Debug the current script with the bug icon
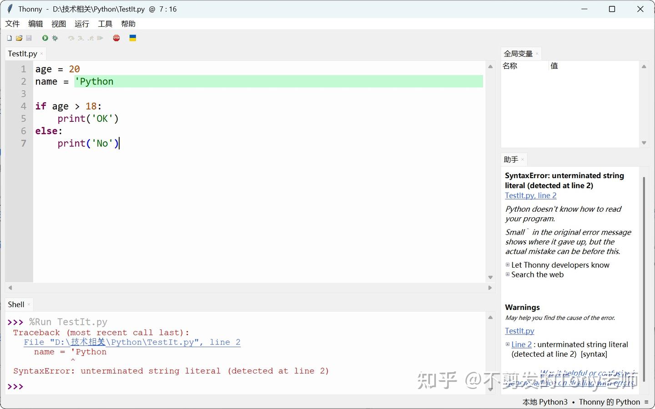This screenshot has width=655, height=409. click(55, 38)
